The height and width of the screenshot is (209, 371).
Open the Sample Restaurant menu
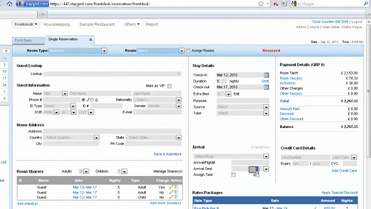pyautogui.click(x=97, y=24)
